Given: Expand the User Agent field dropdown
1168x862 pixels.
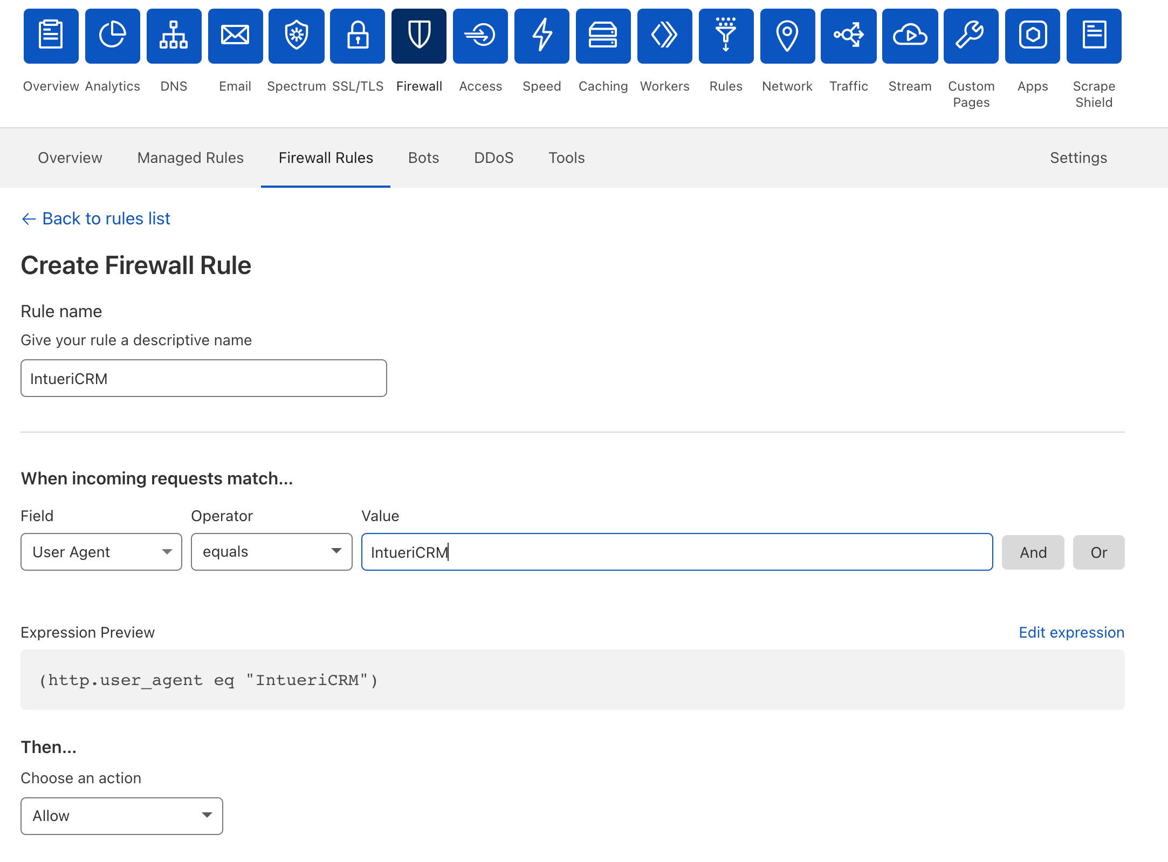Looking at the screenshot, I should (x=101, y=552).
